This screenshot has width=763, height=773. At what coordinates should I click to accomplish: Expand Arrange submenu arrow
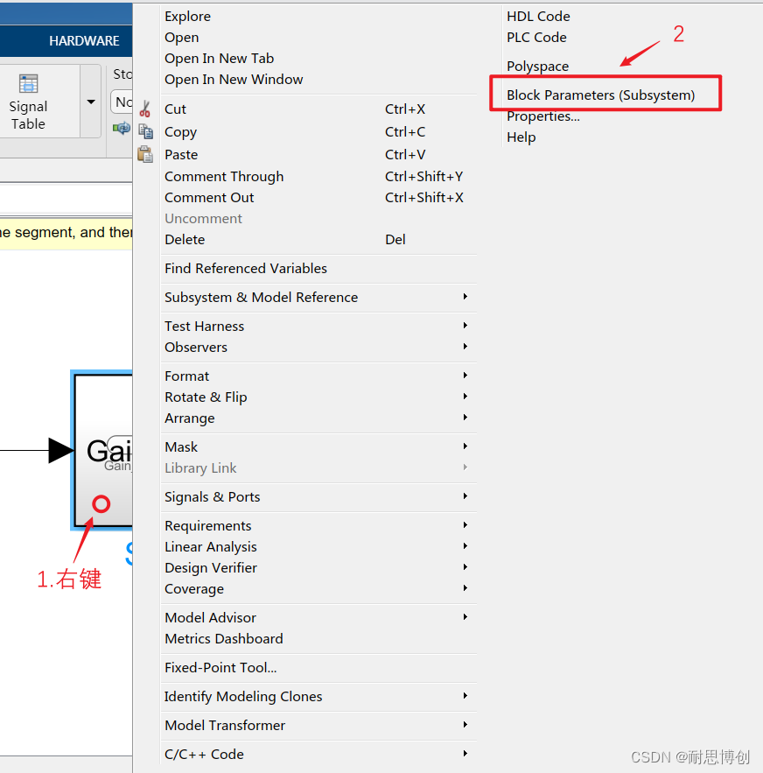click(x=465, y=418)
